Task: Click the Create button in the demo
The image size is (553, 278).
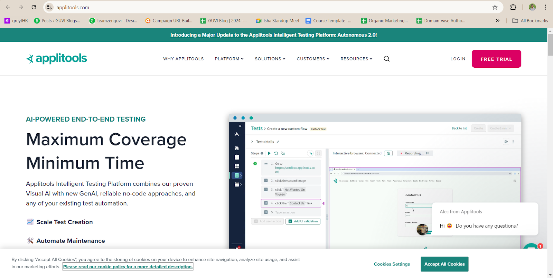Action: tap(478, 128)
